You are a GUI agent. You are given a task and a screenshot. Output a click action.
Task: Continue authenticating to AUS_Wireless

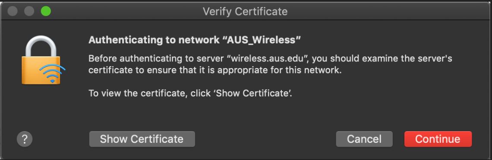(438, 139)
